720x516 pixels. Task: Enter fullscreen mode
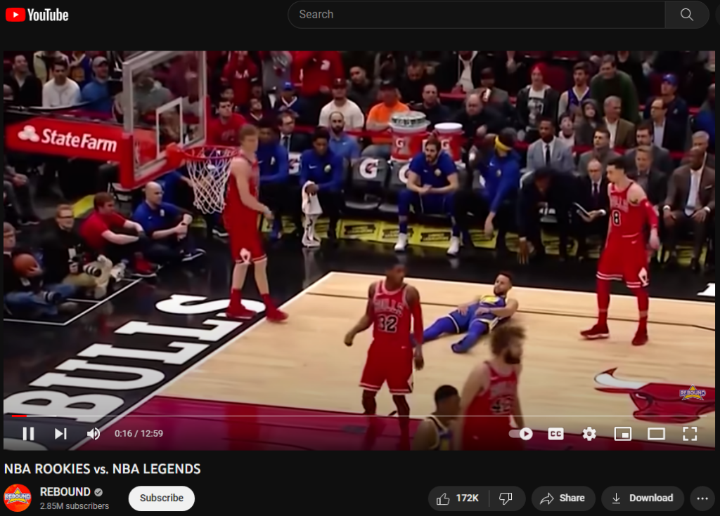point(690,433)
